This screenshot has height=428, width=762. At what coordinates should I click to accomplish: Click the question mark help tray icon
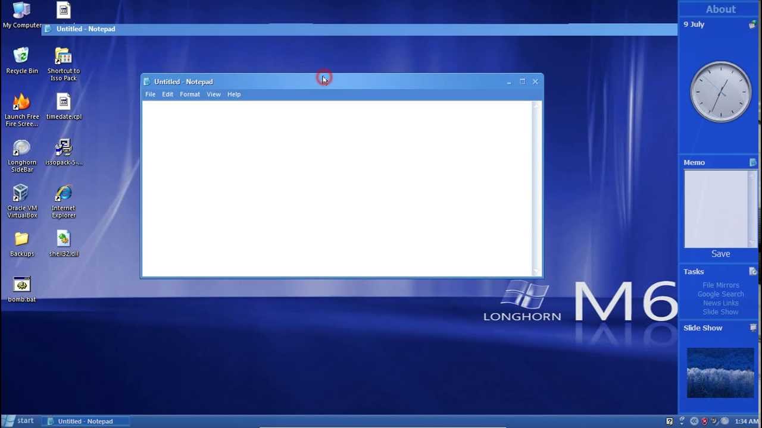click(x=670, y=421)
